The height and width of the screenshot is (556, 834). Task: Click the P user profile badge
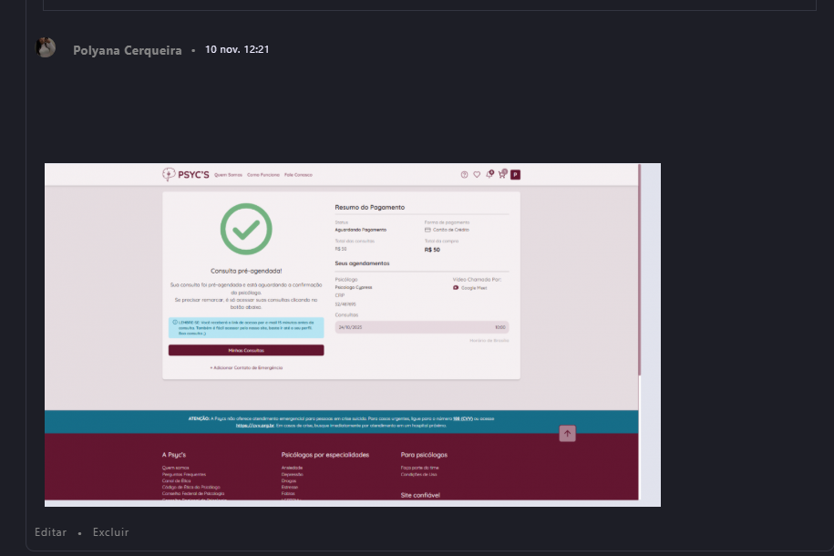click(x=515, y=174)
